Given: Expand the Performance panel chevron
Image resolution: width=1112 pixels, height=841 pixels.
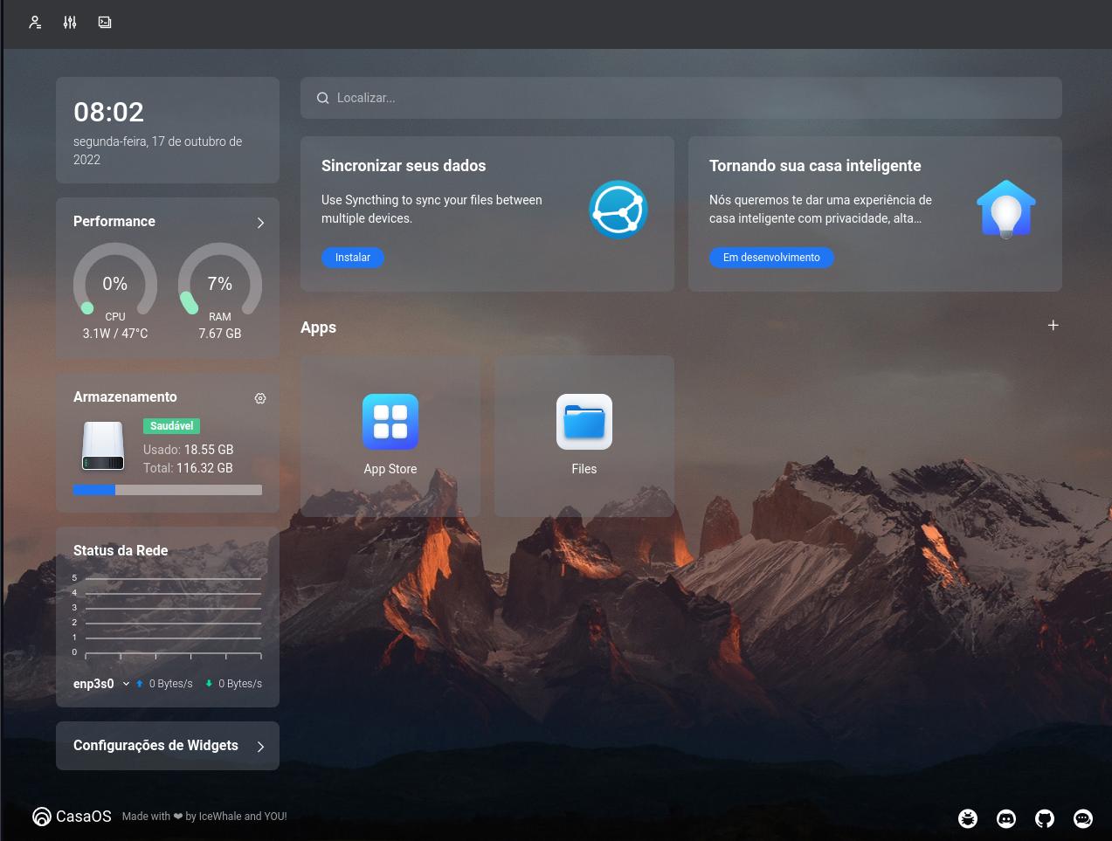Looking at the screenshot, I should pyautogui.click(x=260, y=223).
